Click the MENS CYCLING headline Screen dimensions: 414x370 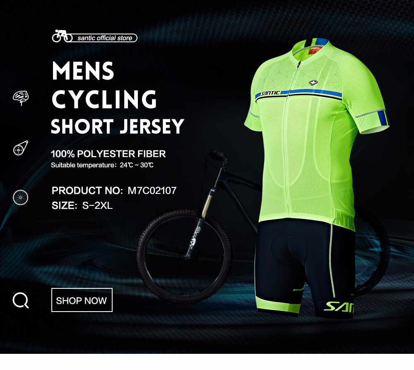(104, 85)
